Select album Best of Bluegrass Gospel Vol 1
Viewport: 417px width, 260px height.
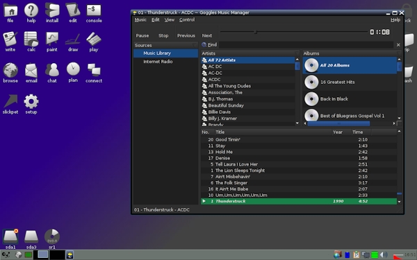[350, 115]
